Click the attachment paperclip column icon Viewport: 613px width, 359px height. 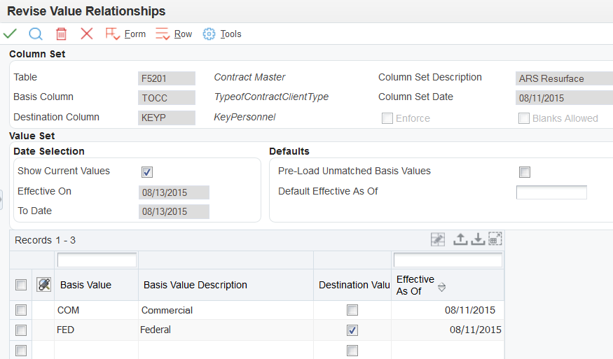[x=43, y=284]
